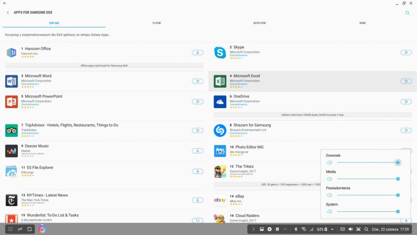Launch Microsoft PowerPoint with its play button
The height and width of the screenshot is (235, 417).
tap(198, 102)
